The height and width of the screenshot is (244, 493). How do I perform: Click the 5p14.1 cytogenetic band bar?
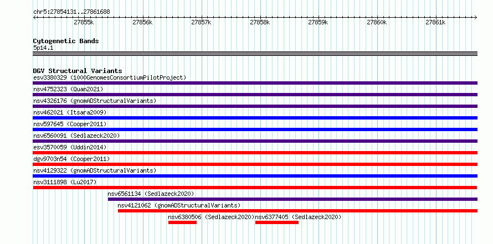click(255, 54)
